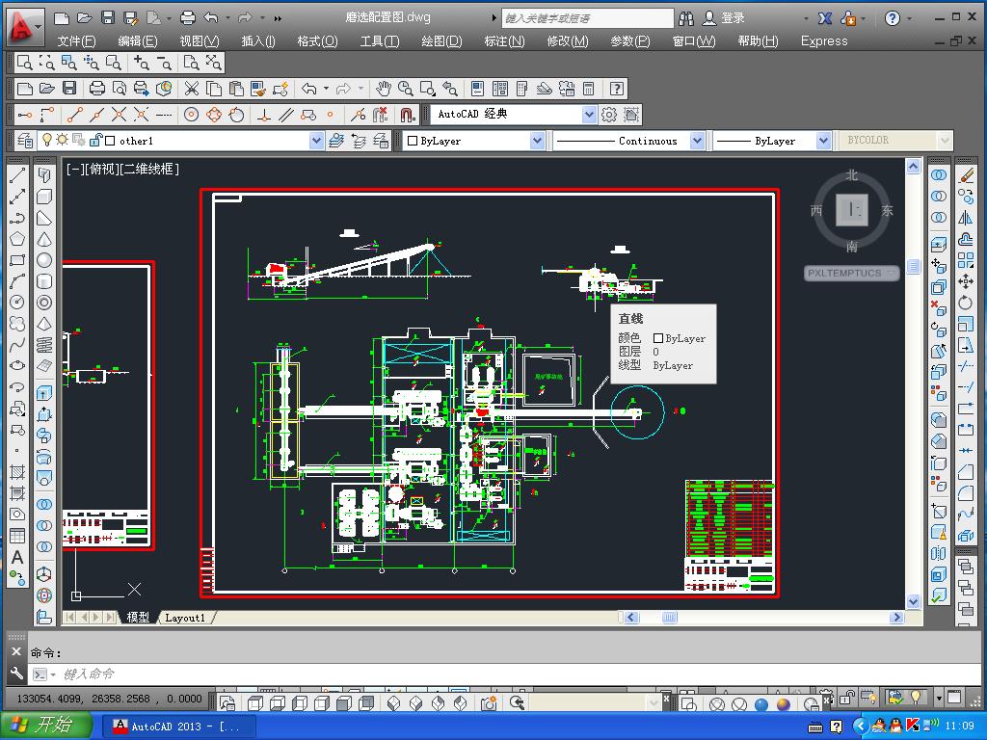Click the Save floppy disk icon

tap(69, 89)
